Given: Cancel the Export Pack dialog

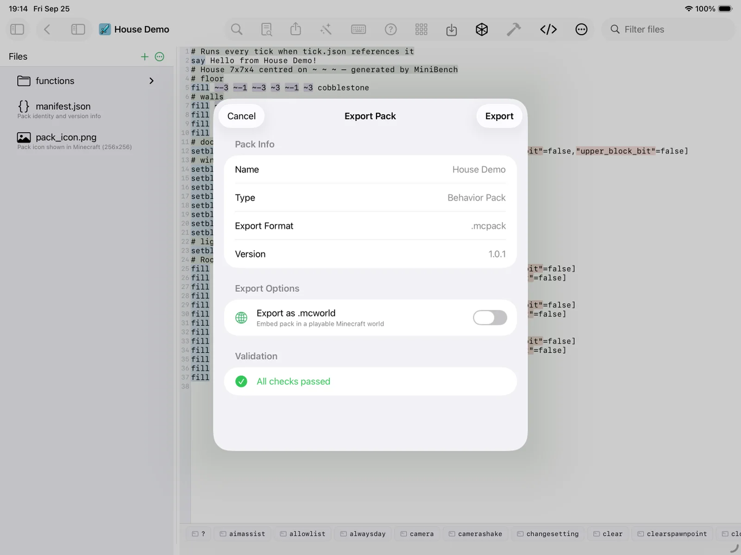Looking at the screenshot, I should tap(241, 116).
